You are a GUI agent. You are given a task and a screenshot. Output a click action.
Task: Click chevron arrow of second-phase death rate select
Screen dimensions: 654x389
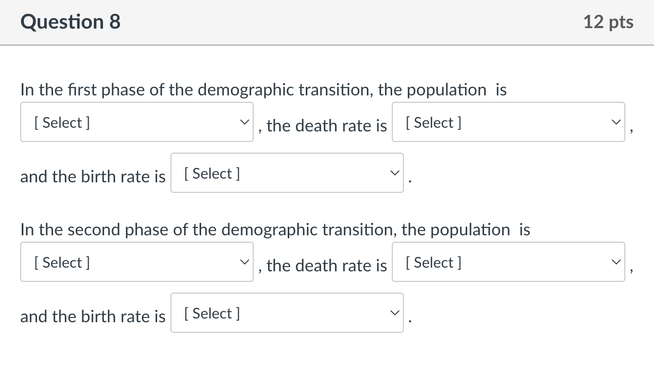pyautogui.click(x=615, y=262)
